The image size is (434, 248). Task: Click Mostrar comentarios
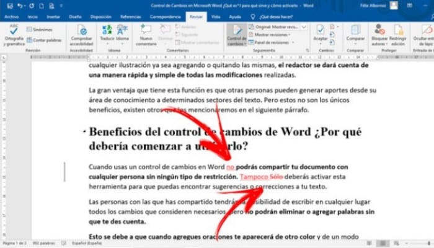pos(197,42)
